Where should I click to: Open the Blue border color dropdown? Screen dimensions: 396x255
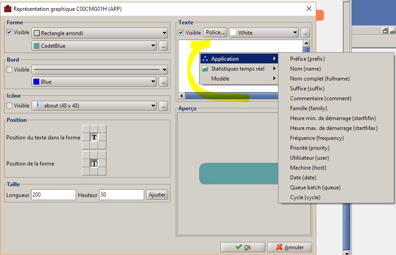pyautogui.click(x=94, y=82)
